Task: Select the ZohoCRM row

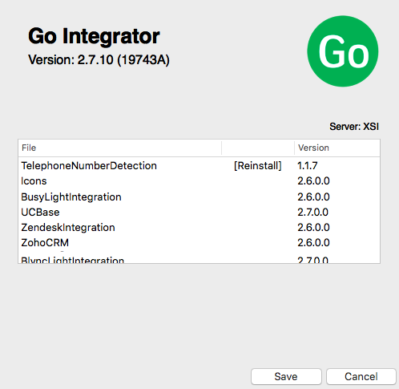Action: point(199,242)
